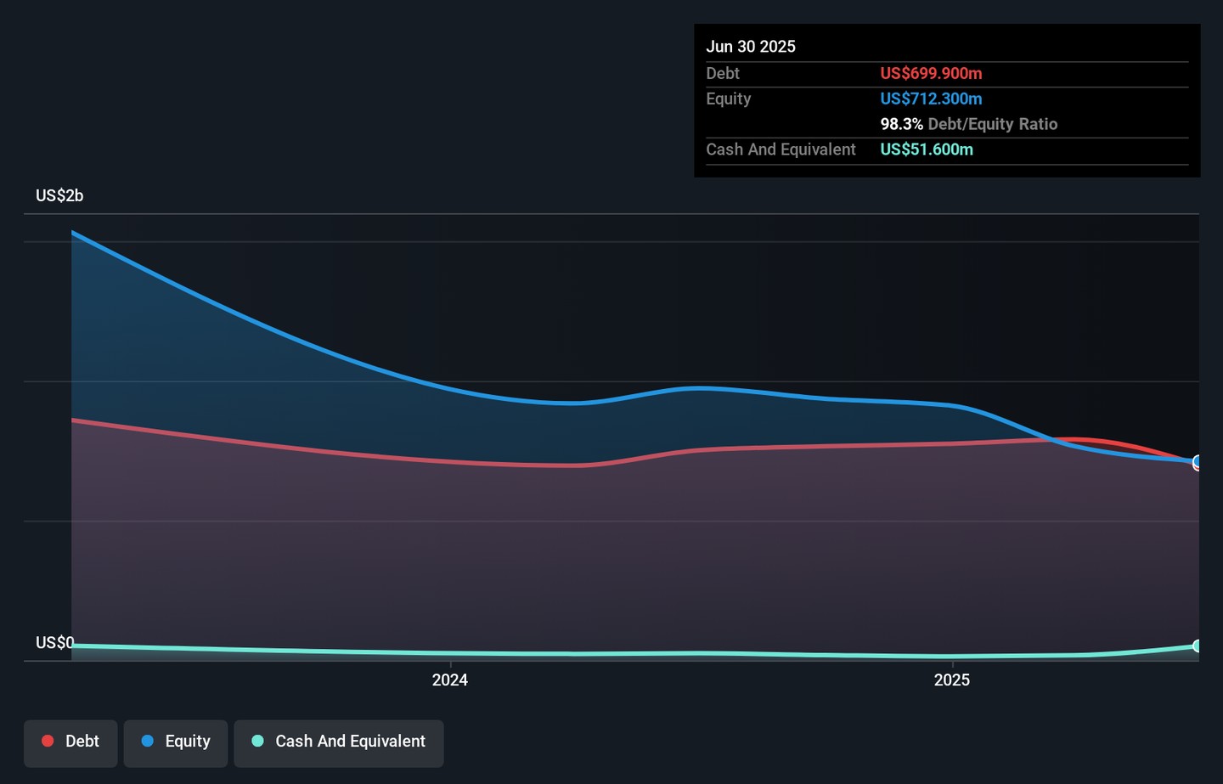The image size is (1223, 784).
Task: Click Cash And Equivalent label in tooltip
Action: (x=781, y=149)
